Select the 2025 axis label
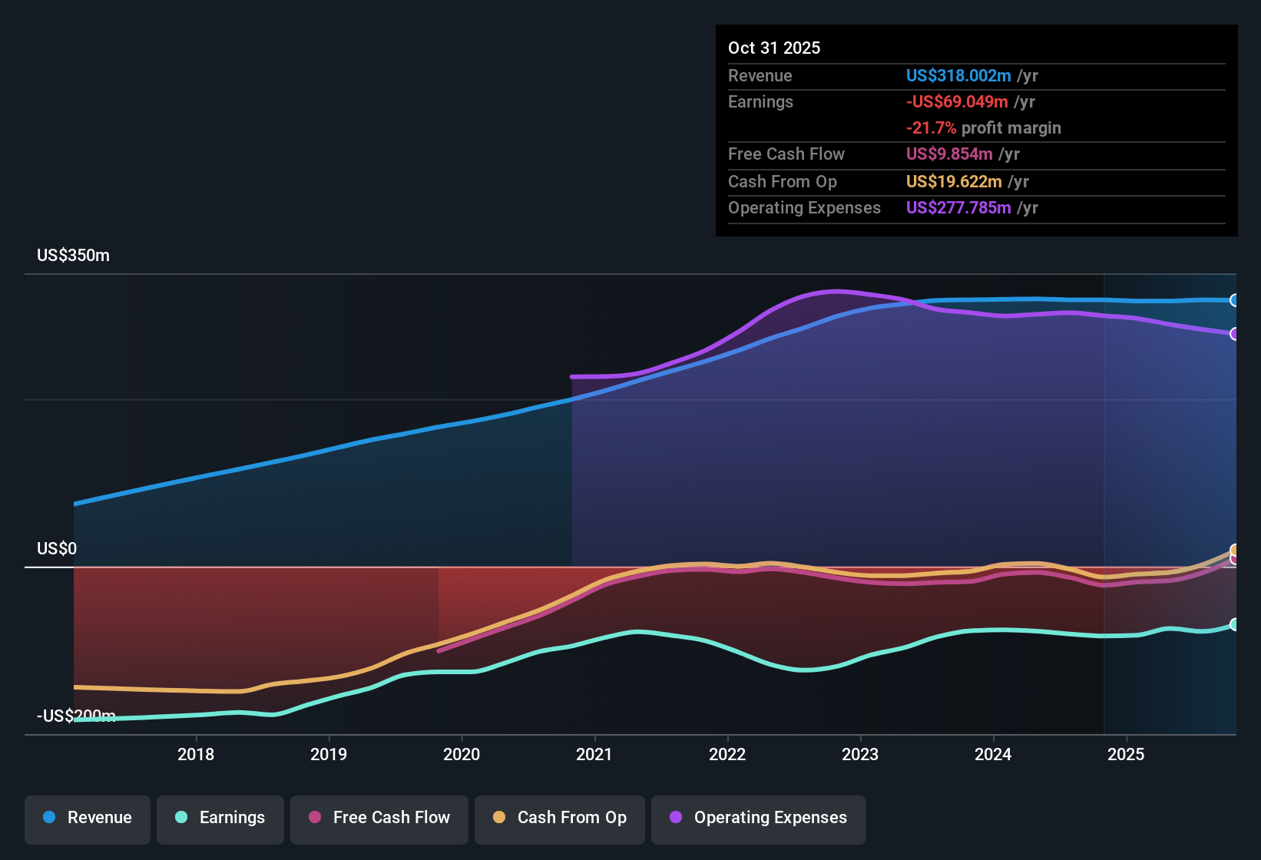 1127,755
